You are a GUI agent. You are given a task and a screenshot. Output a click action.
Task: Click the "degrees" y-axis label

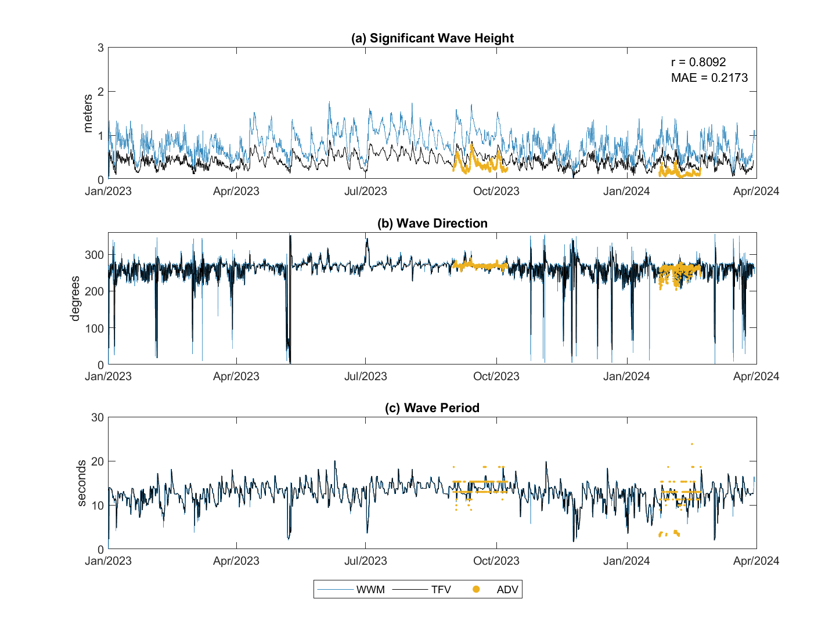click(x=75, y=298)
